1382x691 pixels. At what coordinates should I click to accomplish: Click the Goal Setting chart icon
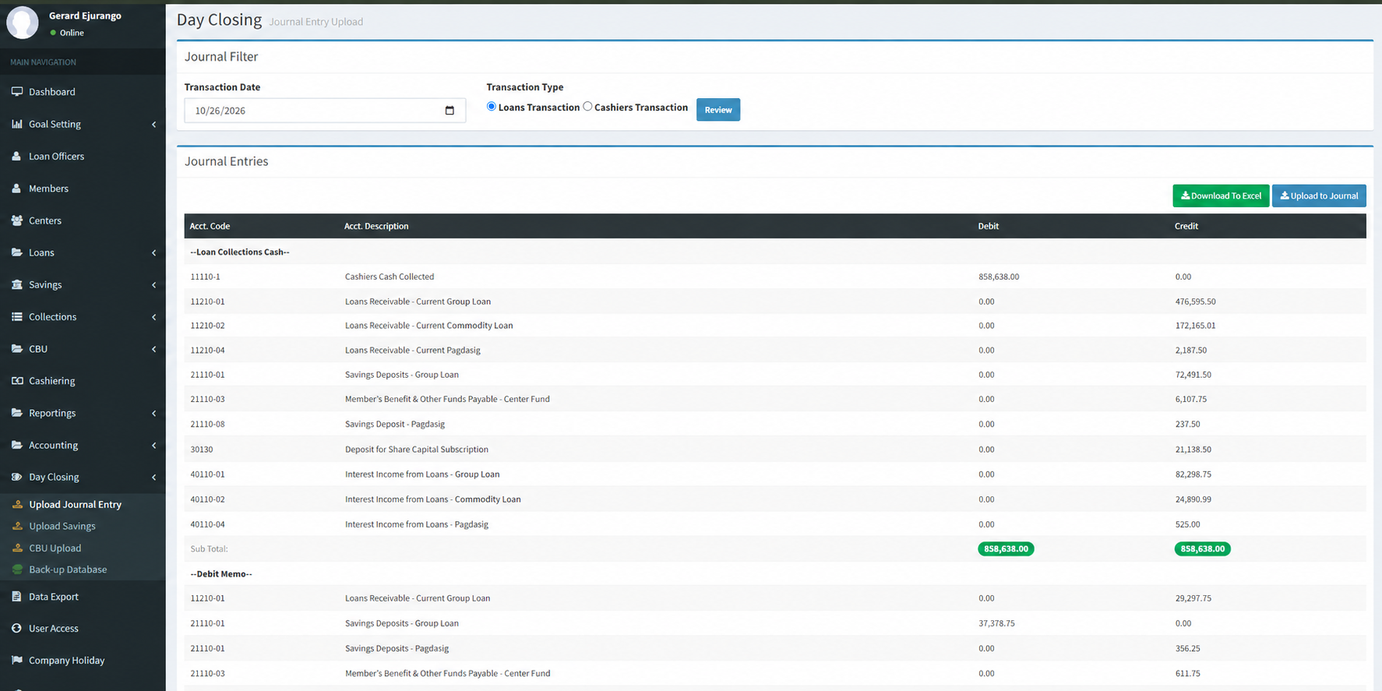tap(16, 124)
